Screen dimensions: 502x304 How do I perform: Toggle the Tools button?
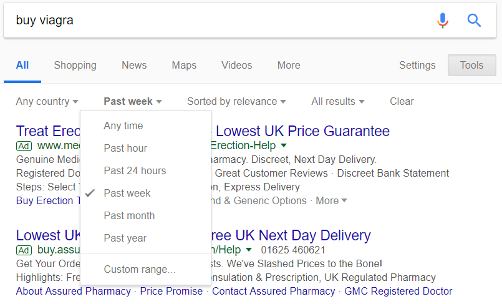[x=472, y=66]
